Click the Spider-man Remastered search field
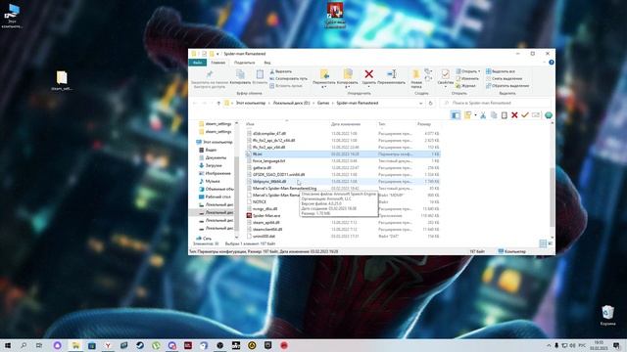 (x=496, y=104)
